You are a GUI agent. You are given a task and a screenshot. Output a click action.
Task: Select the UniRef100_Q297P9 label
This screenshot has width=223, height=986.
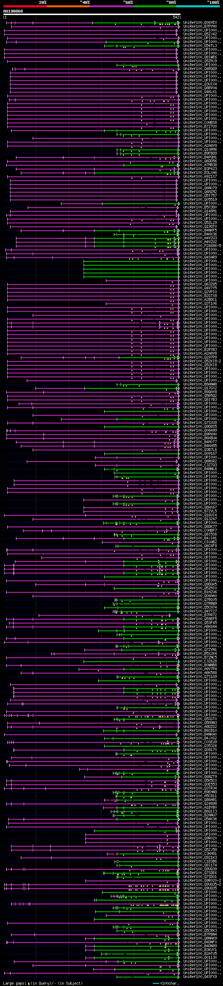pyautogui.click(x=200, y=357)
